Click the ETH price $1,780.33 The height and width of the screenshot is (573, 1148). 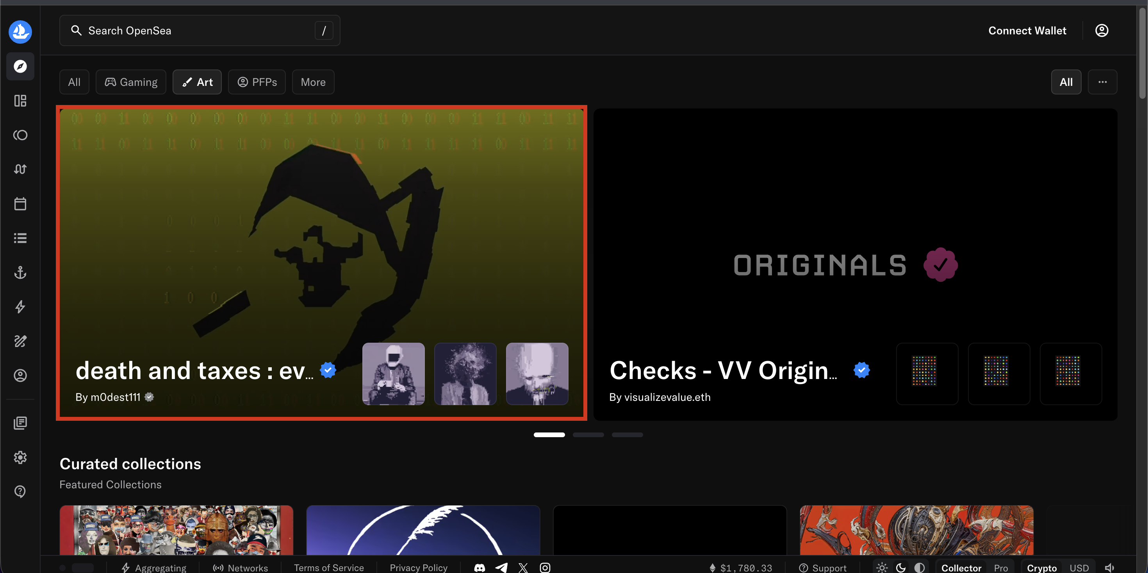coord(741,568)
